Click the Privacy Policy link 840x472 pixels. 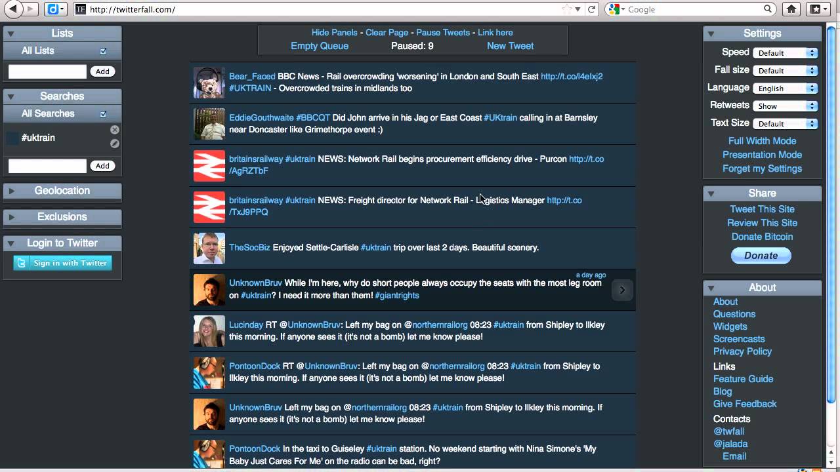click(742, 351)
